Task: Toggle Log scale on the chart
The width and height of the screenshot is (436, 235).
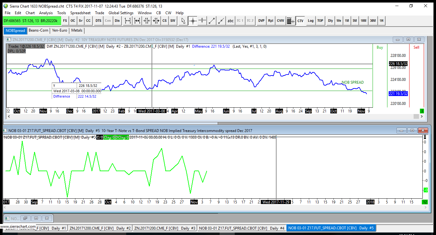Action: point(311,21)
